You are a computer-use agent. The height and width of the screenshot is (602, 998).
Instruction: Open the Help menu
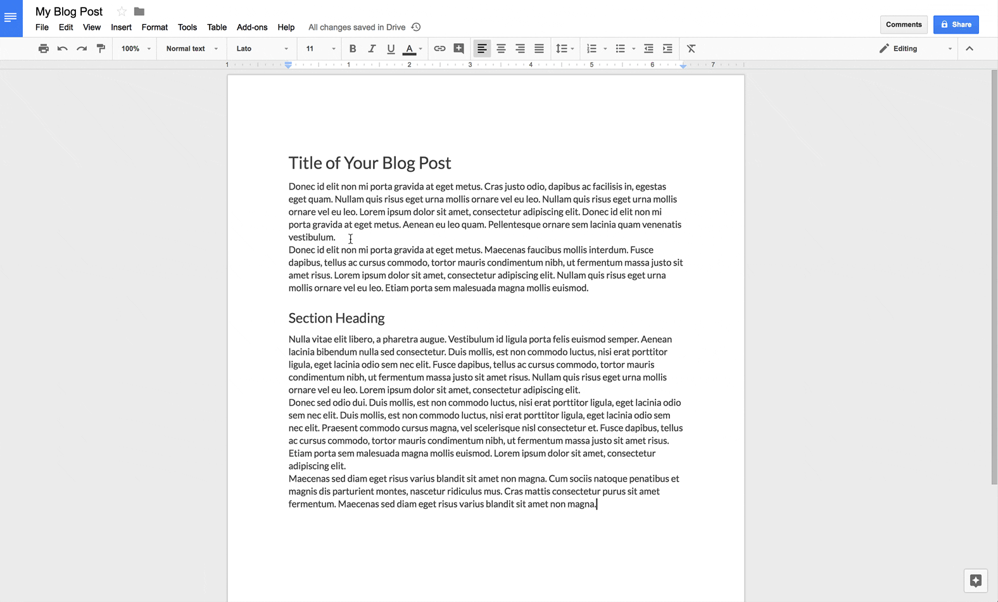[x=286, y=27]
